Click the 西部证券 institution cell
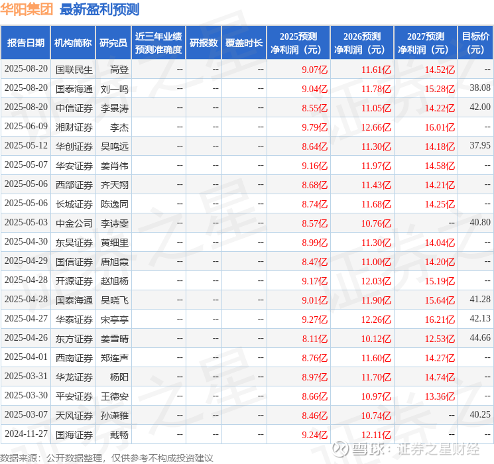The width and height of the screenshot is (494, 464). [x=74, y=185]
